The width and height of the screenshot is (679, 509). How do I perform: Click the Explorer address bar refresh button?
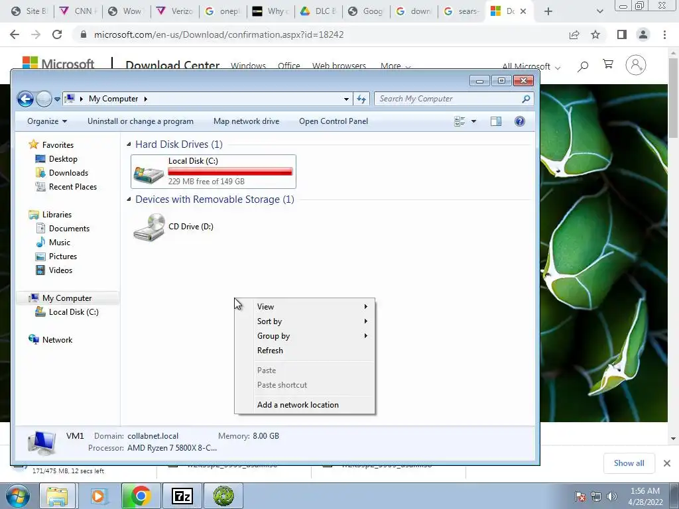361,99
